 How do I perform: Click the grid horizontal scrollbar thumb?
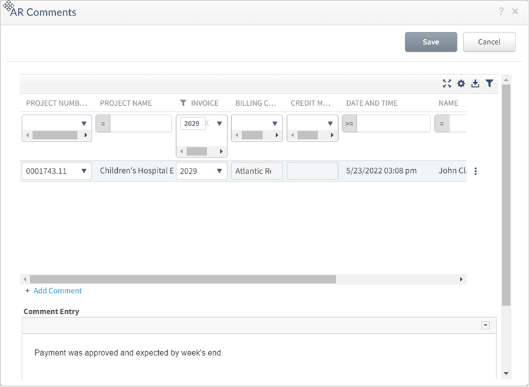coord(183,279)
